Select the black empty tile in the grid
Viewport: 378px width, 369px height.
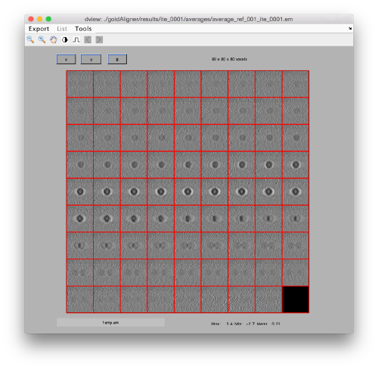296,299
